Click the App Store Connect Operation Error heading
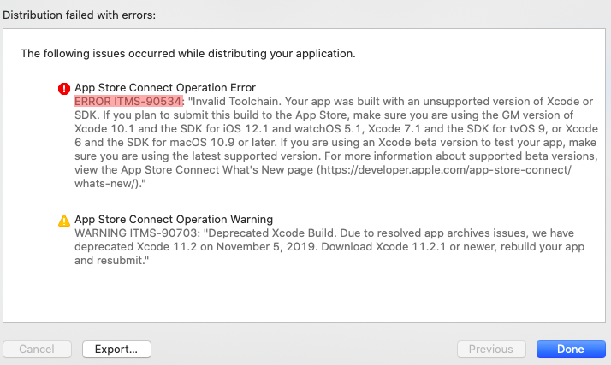This screenshot has width=611, height=365. click(165, 87)
